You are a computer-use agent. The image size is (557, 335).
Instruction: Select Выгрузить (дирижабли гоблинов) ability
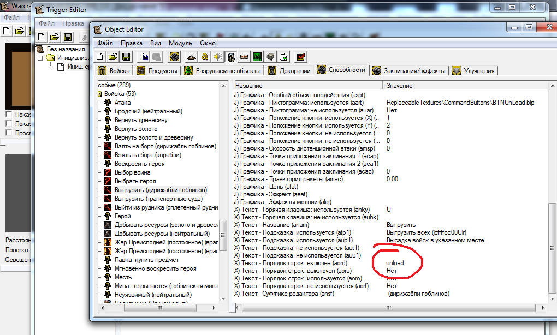click(x=161, y=190)
